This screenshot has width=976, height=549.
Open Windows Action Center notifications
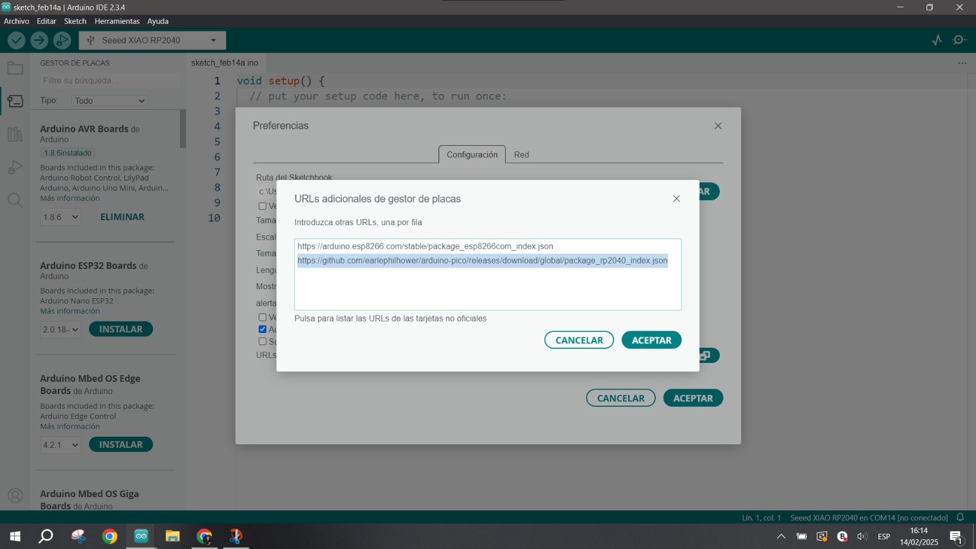[956, 537]
